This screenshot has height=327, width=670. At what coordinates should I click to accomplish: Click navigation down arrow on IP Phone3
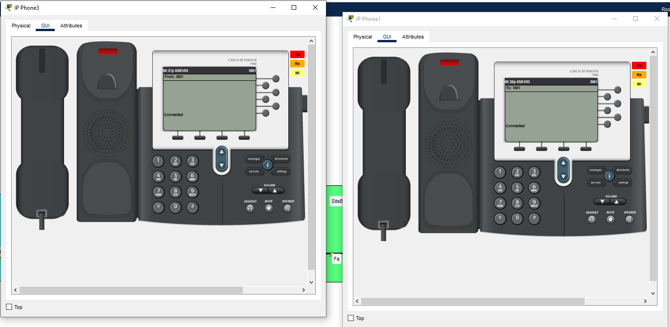222,165
